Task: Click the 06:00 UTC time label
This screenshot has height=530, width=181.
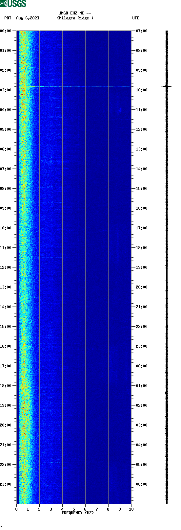Action: pyautogui.click(x=142, y=484)
